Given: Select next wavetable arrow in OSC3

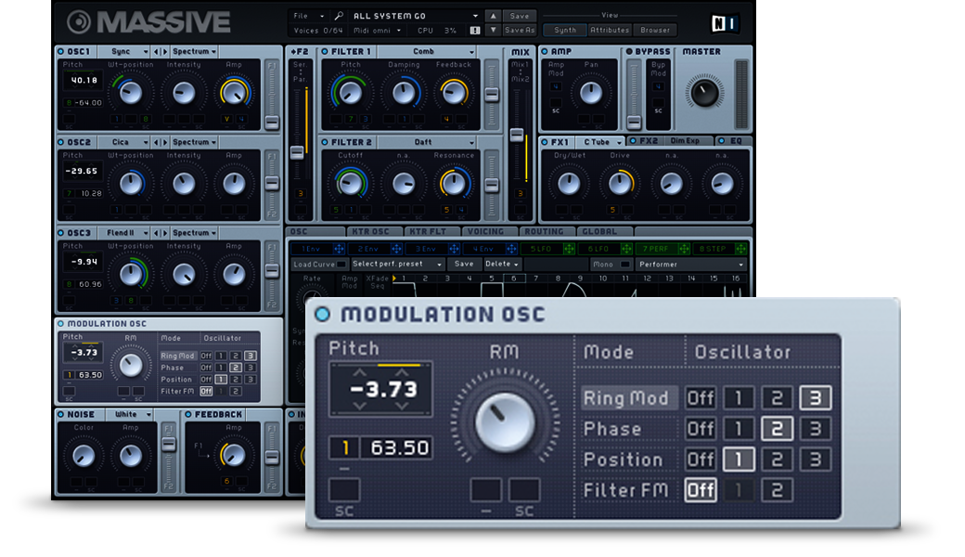Looking at the screenshot, I should pos(164,233).
